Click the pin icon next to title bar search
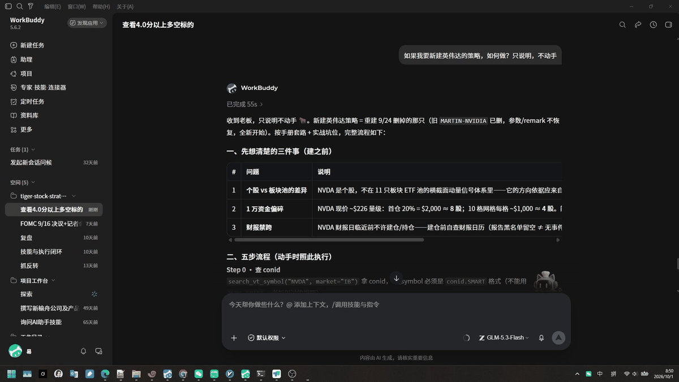Screen dimensions: 679x382 click(x=31, y=6)
